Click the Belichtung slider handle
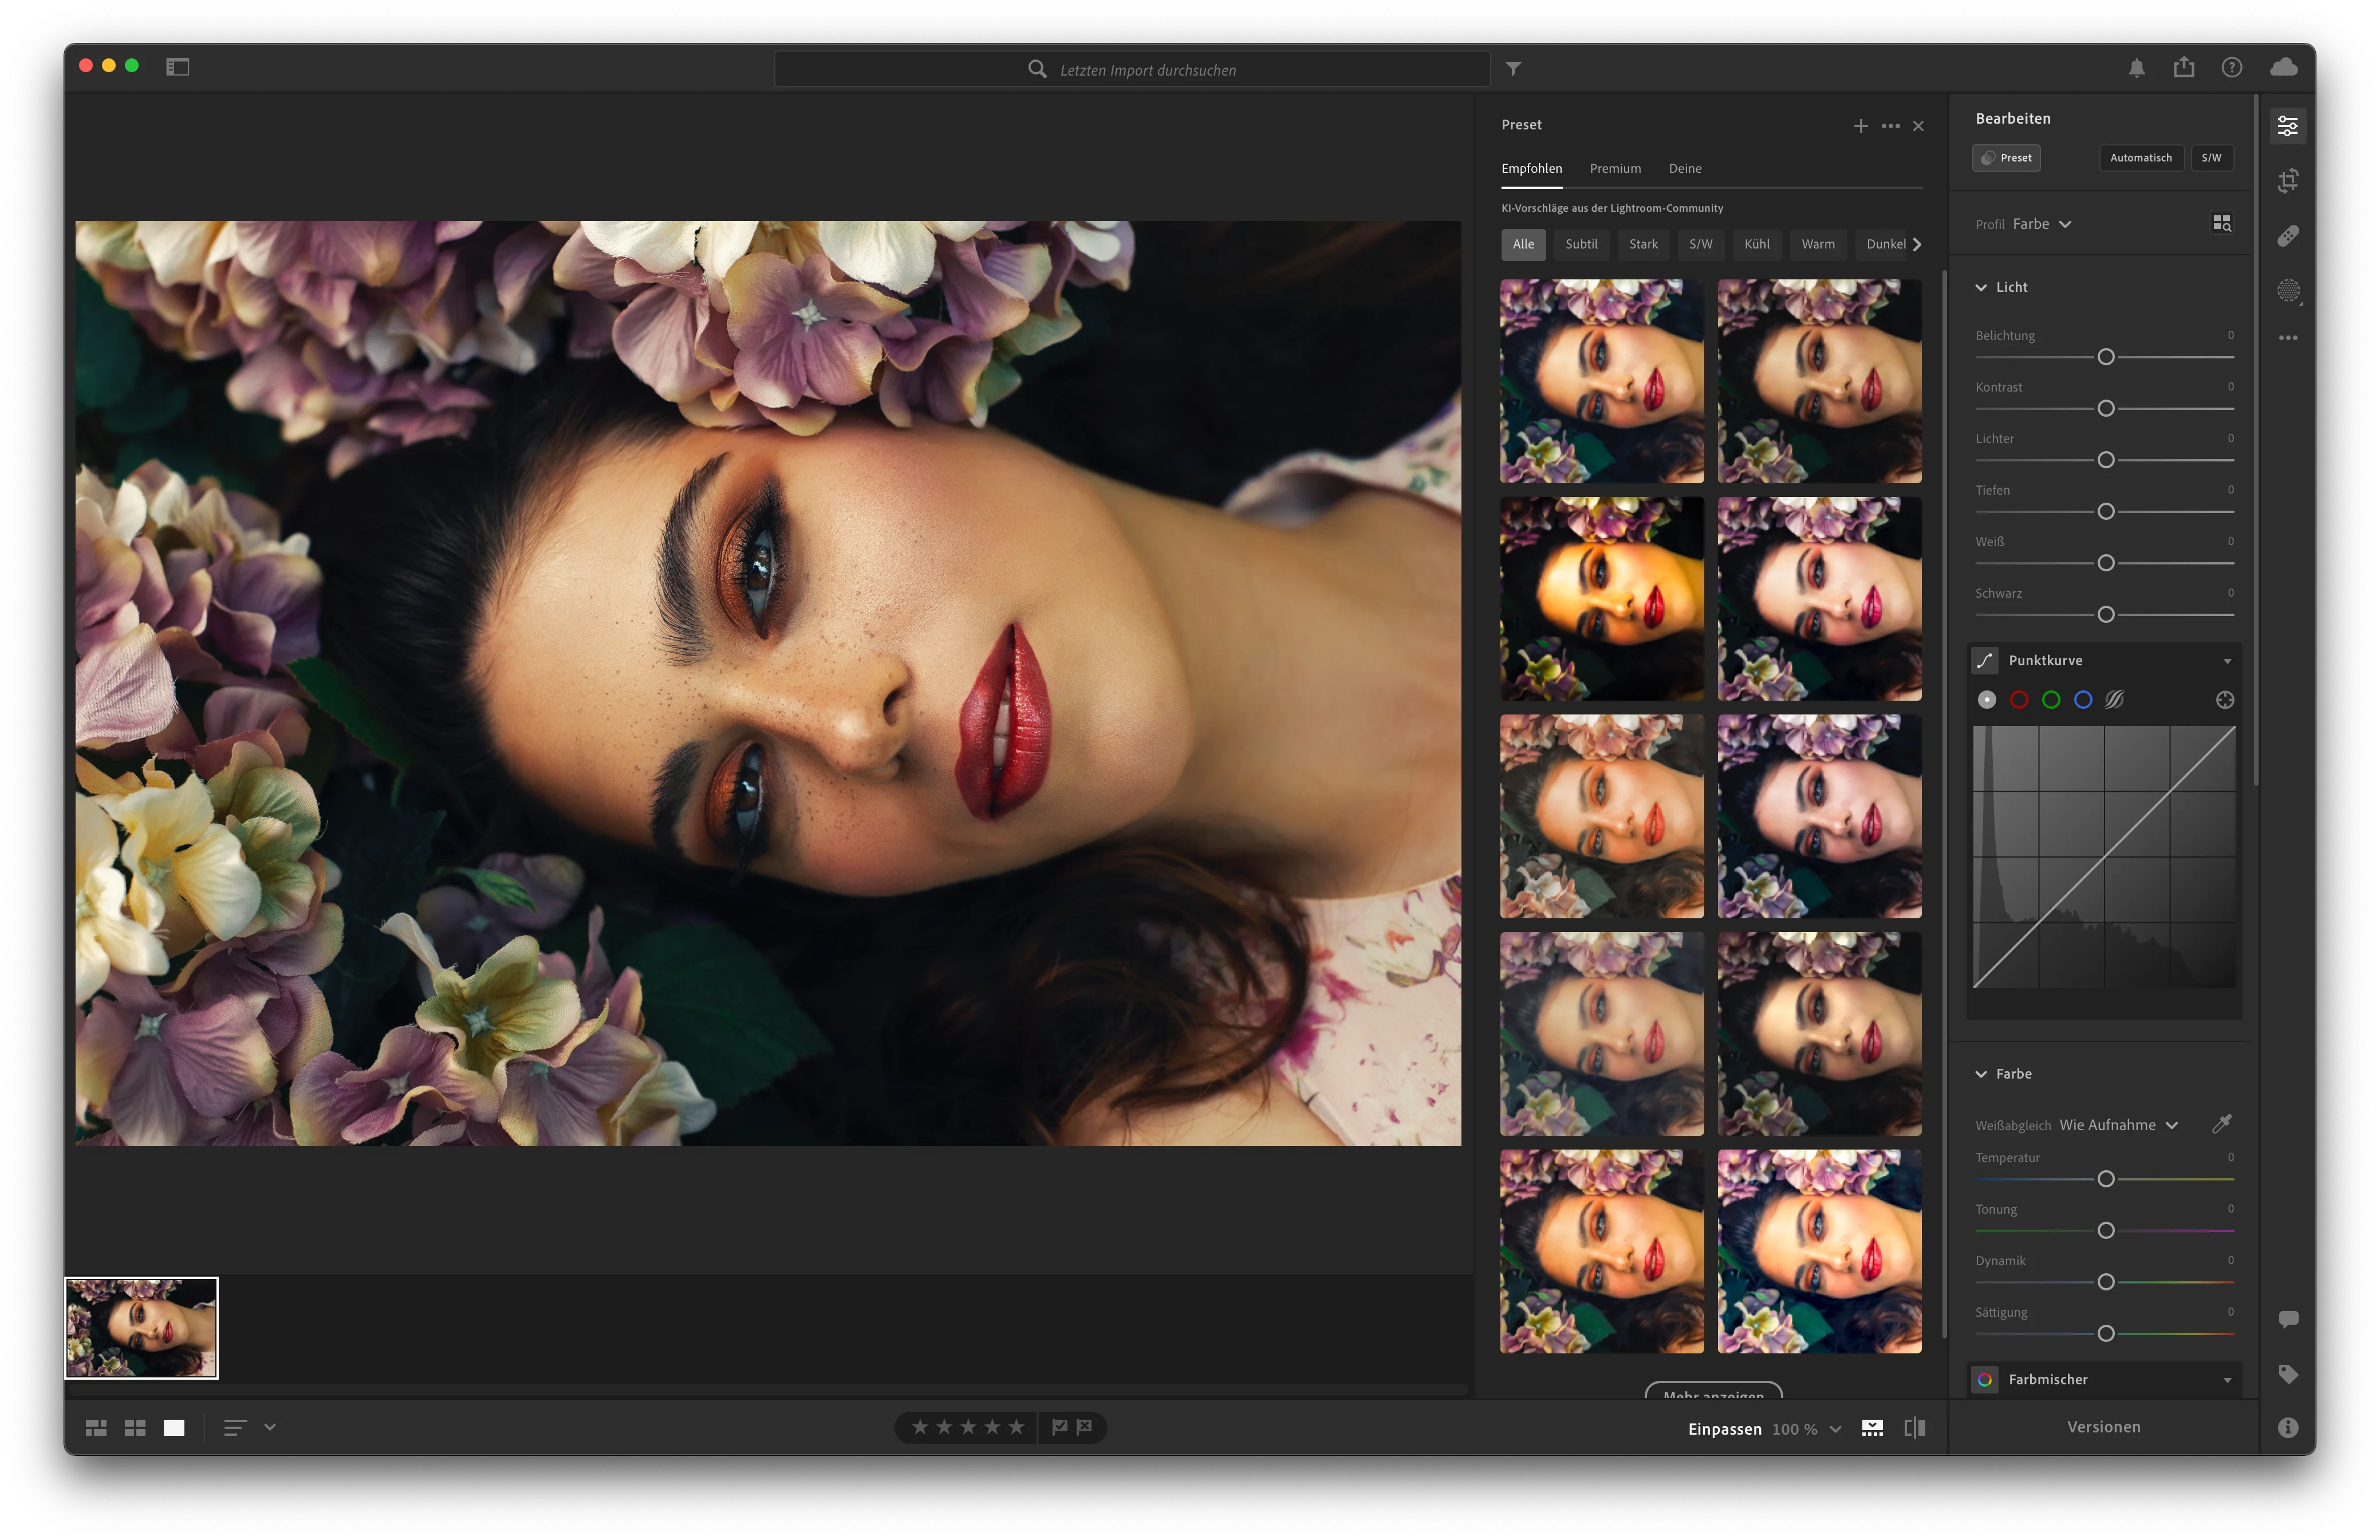 coord(2105,357)
